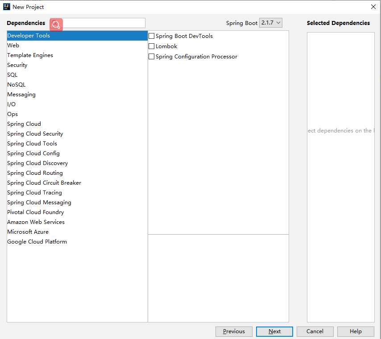
Task: Cancel the new project wizard
Action: click(x=315, y=331)
